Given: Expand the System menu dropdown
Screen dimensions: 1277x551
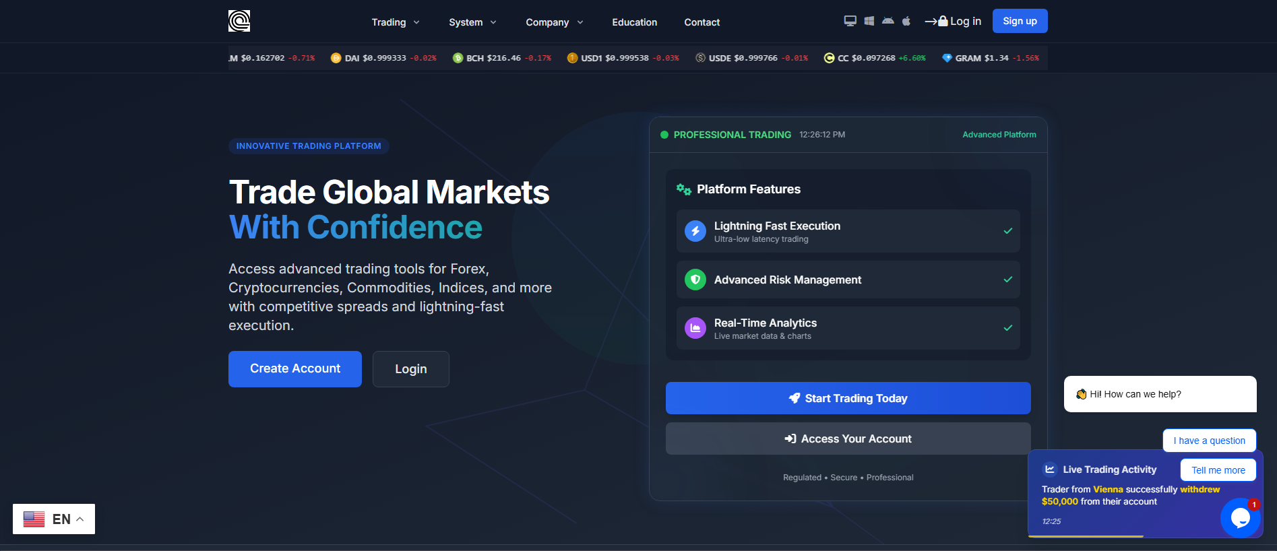Looking at the screenshot, I should point(472,22).
